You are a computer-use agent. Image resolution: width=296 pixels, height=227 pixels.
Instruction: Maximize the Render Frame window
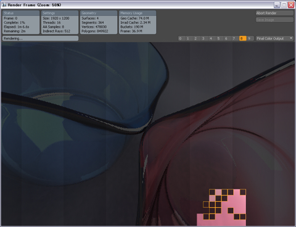click(x=284, y=5)
